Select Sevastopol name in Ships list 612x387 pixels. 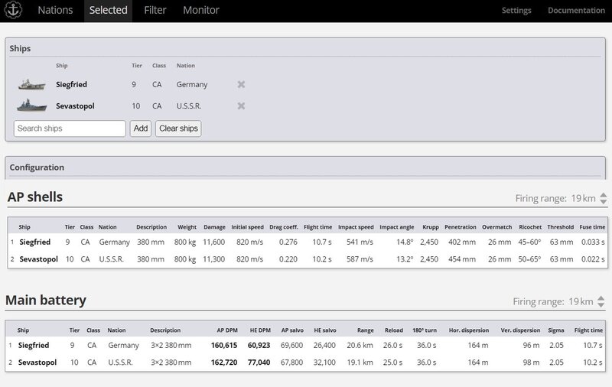click(x=75, y=106)
